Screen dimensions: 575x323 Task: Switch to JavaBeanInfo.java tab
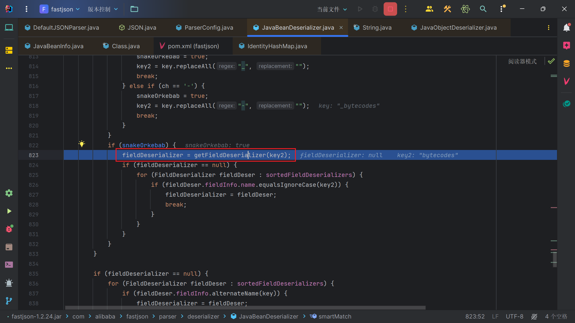click(x=54, y=46)
